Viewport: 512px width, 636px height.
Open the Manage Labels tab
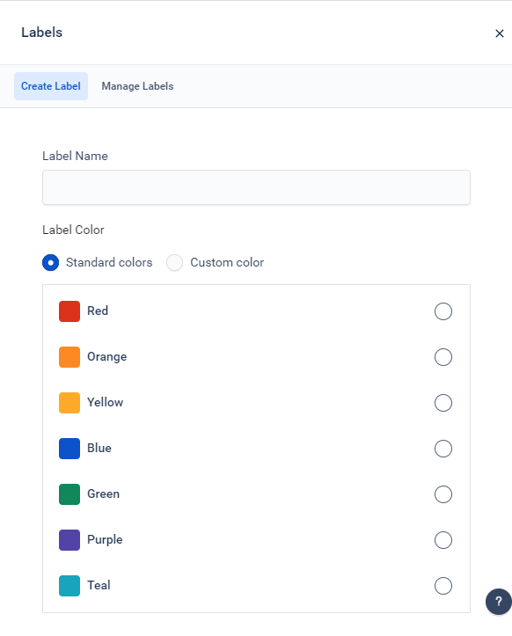pos(137,86)
